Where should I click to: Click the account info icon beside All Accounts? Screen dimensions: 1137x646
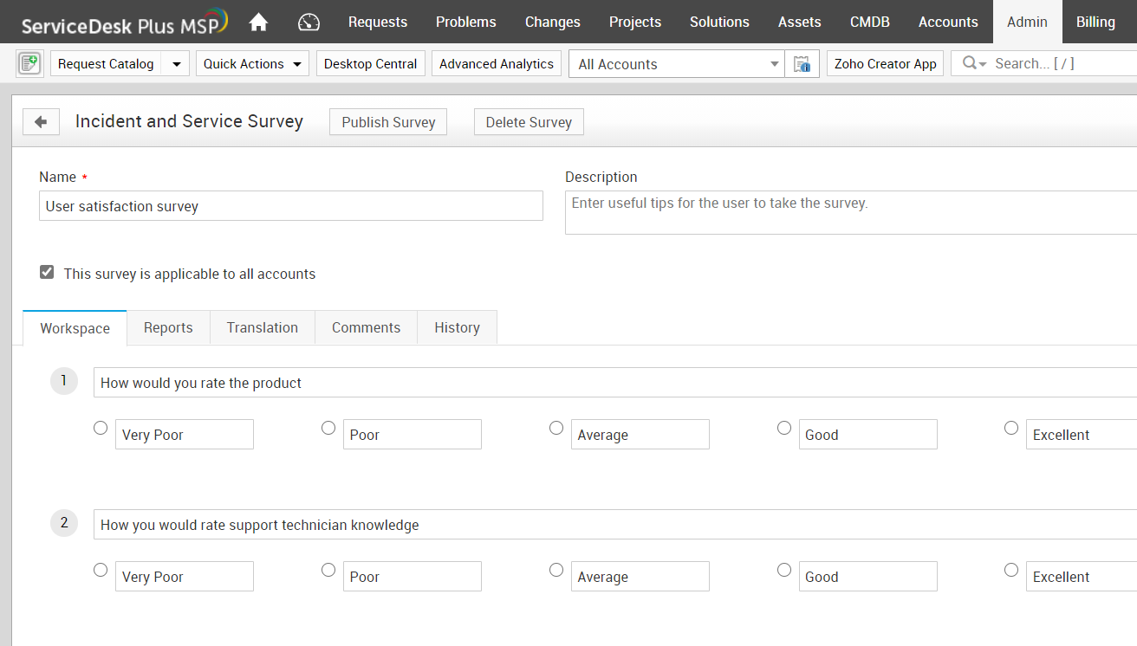802,64
